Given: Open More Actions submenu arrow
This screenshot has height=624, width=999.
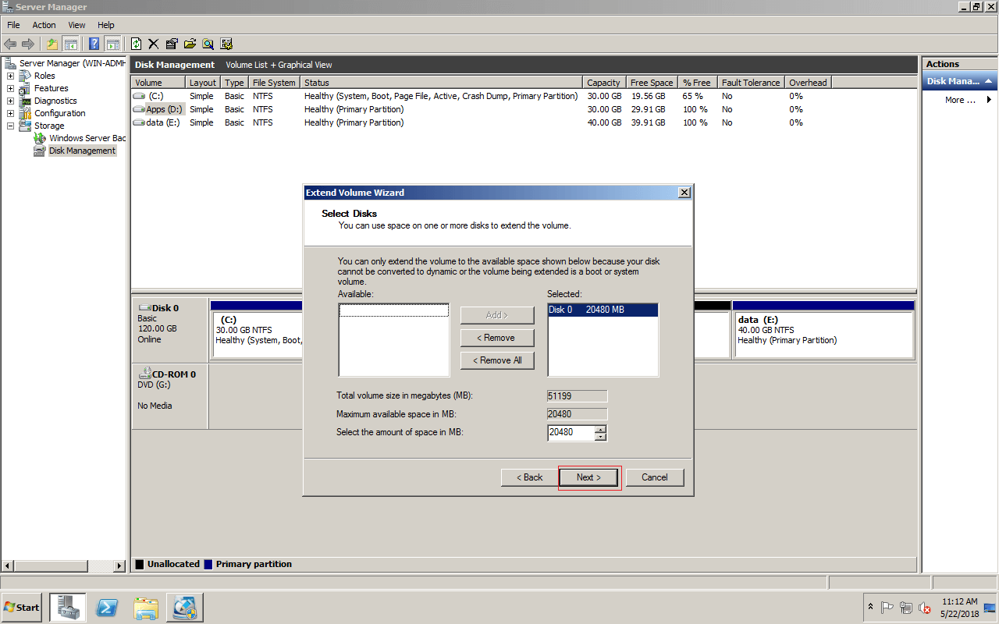Looking at the screenshot, I should click(x=989, y=100).
